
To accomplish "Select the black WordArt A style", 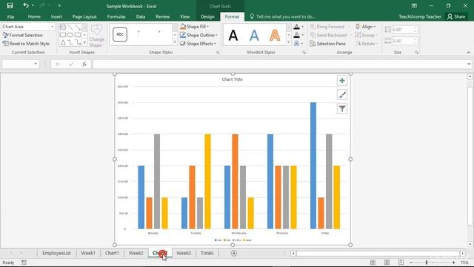I will 233,36.
